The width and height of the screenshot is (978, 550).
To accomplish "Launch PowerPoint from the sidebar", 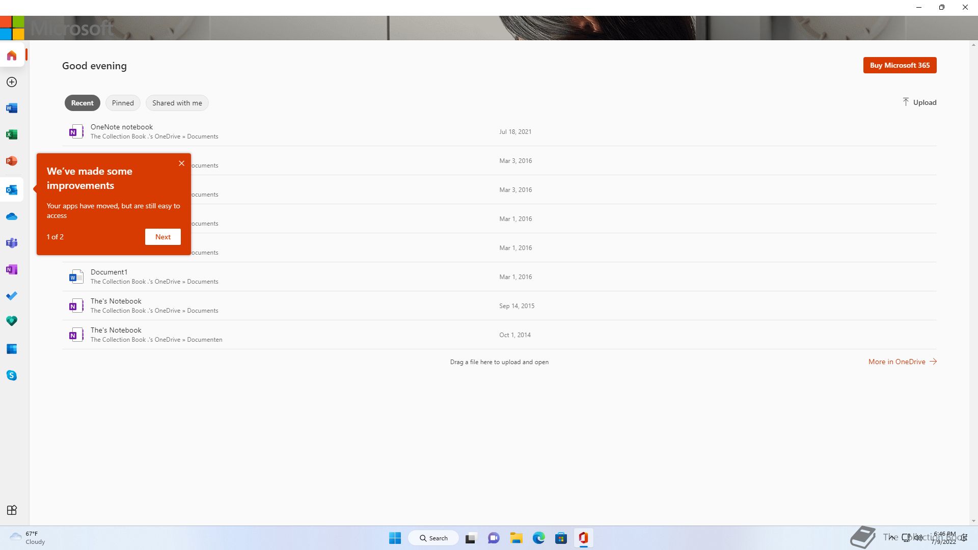I will click(x=12, y=161).
